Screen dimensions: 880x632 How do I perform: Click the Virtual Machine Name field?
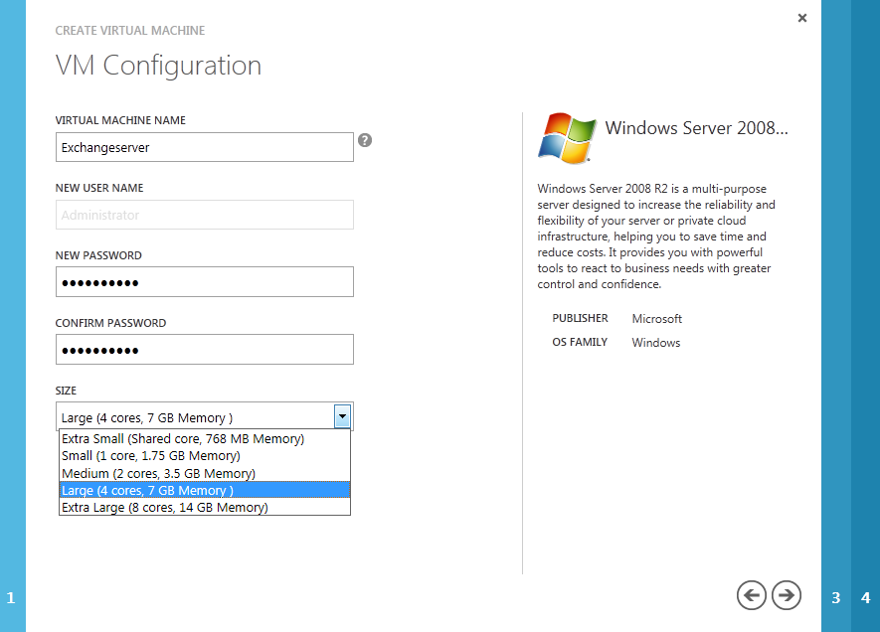click(204, 147)
